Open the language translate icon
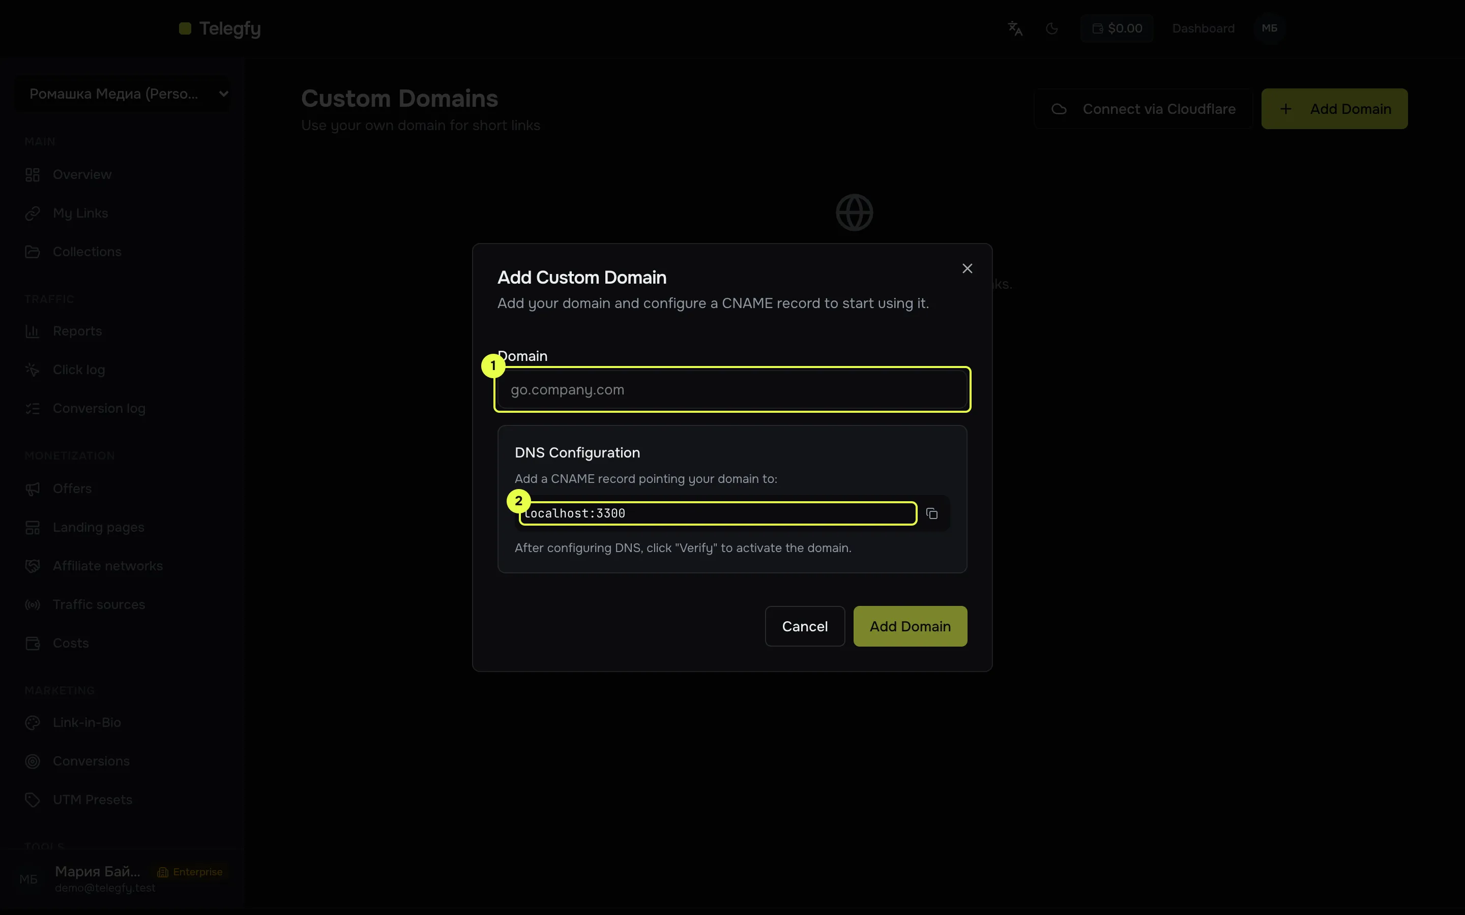1465x915 pixels. (x=1015, y=28)
